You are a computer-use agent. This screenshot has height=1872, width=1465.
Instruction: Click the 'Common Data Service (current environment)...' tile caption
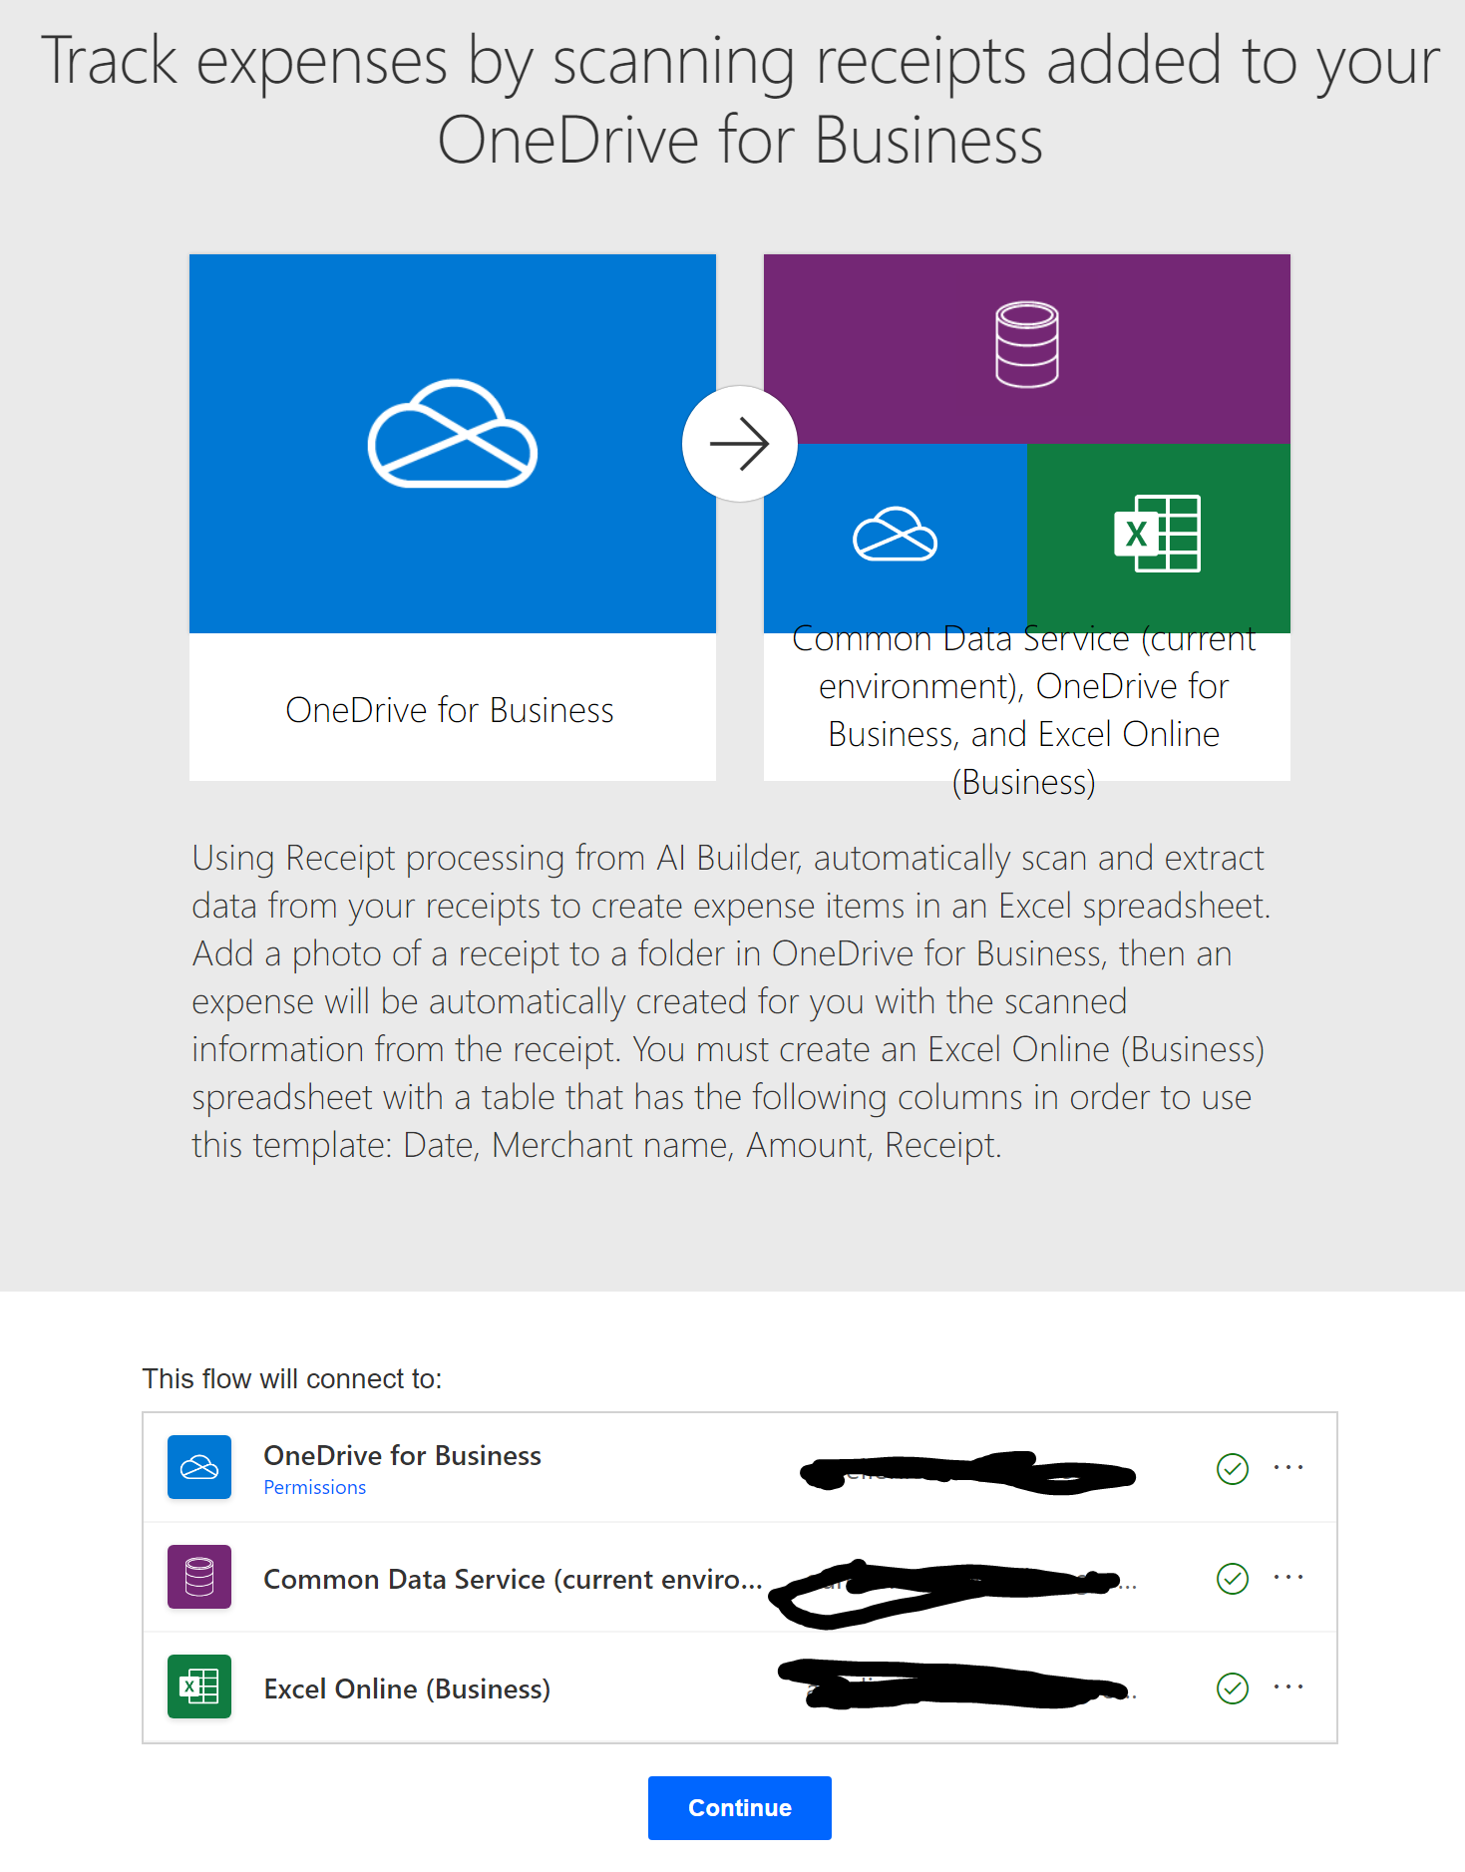1024,710
